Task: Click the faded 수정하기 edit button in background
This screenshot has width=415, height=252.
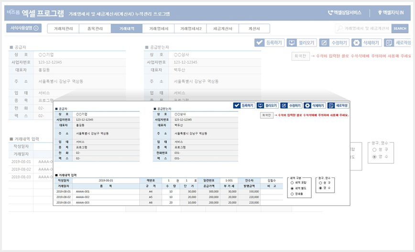Action: (334, 43)
